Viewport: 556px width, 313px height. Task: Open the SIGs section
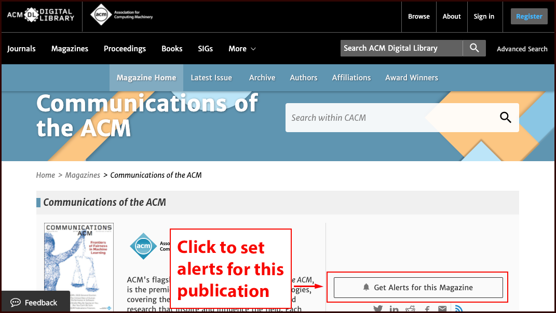(x=205, y=49)
